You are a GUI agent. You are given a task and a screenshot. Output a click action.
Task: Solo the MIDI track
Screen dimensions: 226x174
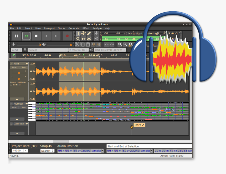[x=23, y=107]
